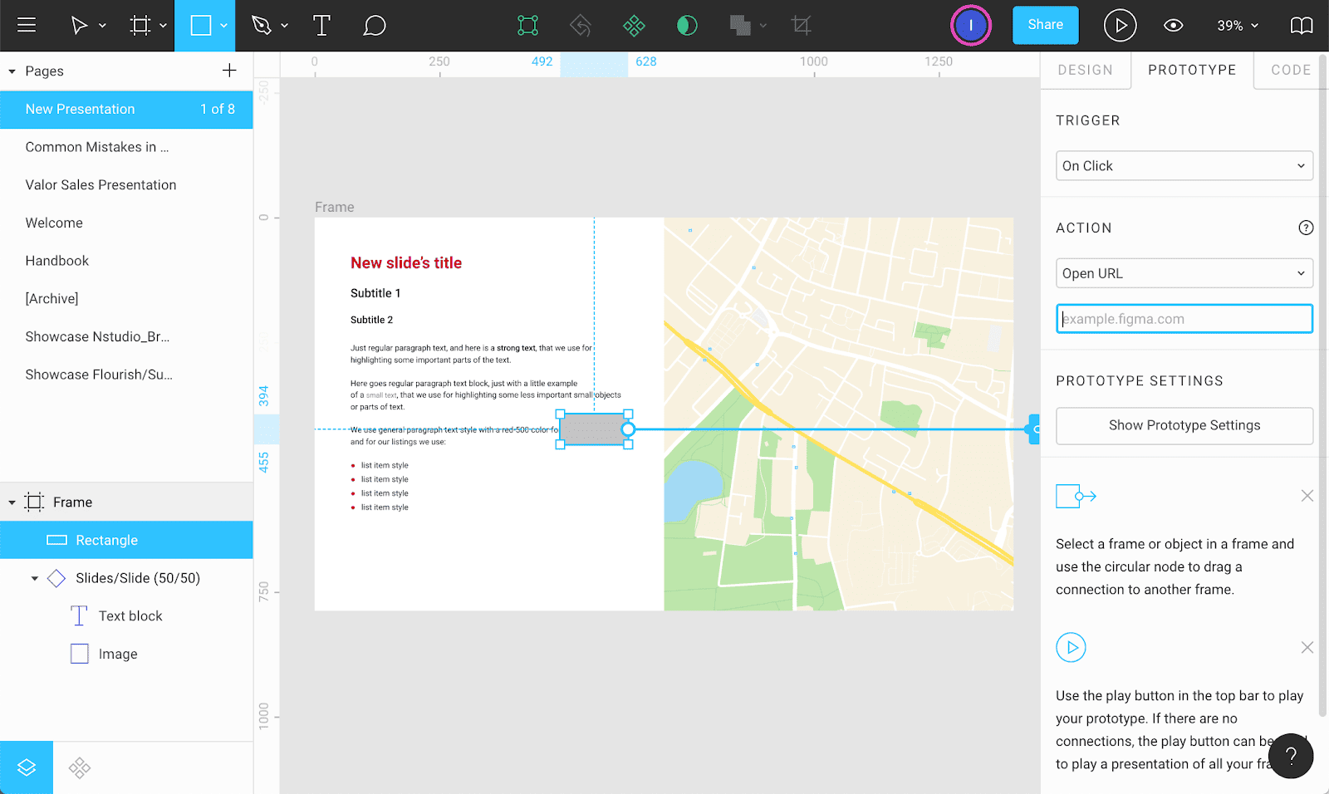Collapse the Slides/Slide layer tree
Image resolution: width=1329 pixels, height=794 pixels.
coord(34,578)
